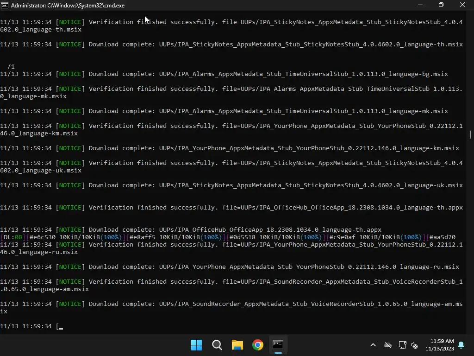Click Download complete line for OfficeHub language-th.appx
The image size is (474, 356).
191,230
